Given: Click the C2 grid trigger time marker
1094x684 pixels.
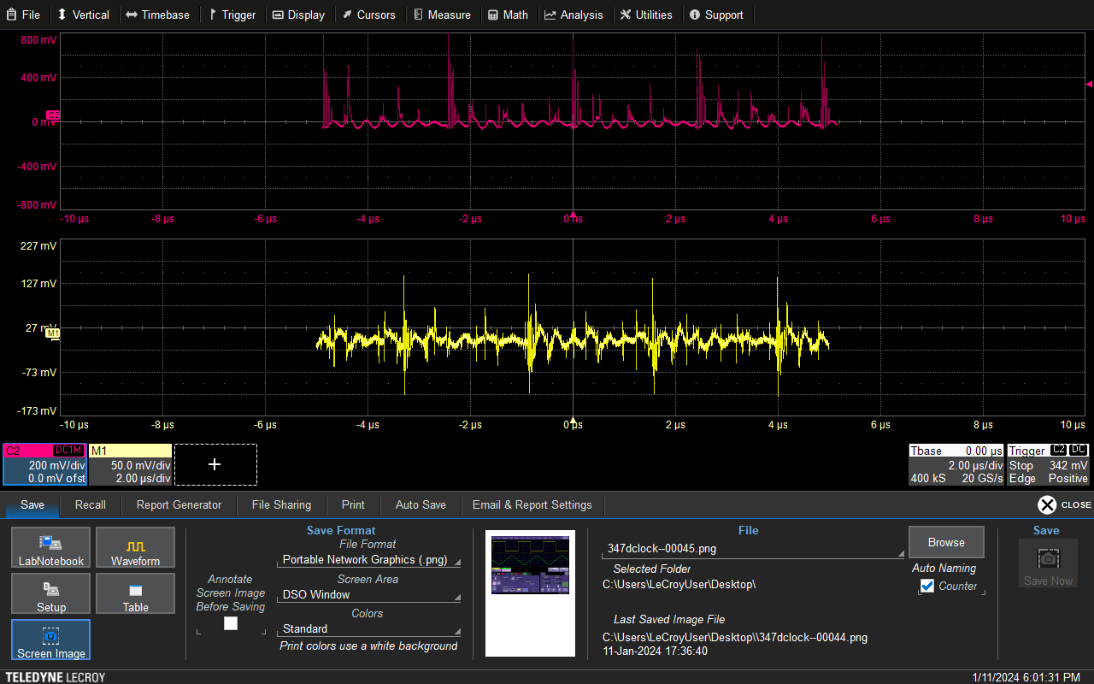Looking at the screenshot, I should pyautogui.click(x=573, y=215).
